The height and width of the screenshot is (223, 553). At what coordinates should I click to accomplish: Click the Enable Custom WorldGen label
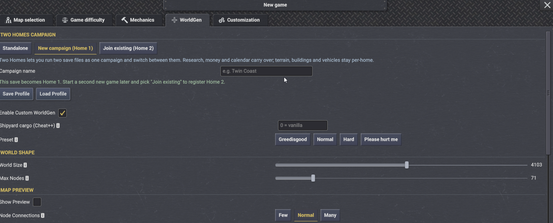28,113
